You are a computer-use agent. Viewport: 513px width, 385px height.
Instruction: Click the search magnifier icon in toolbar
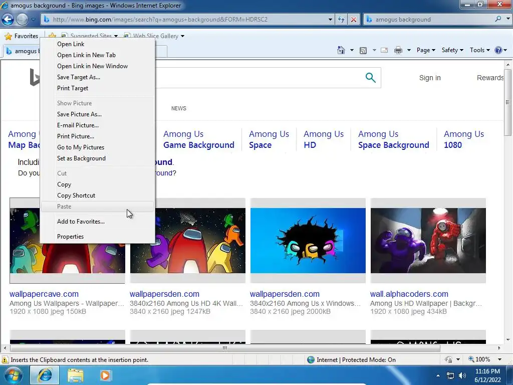click(498, 19)
